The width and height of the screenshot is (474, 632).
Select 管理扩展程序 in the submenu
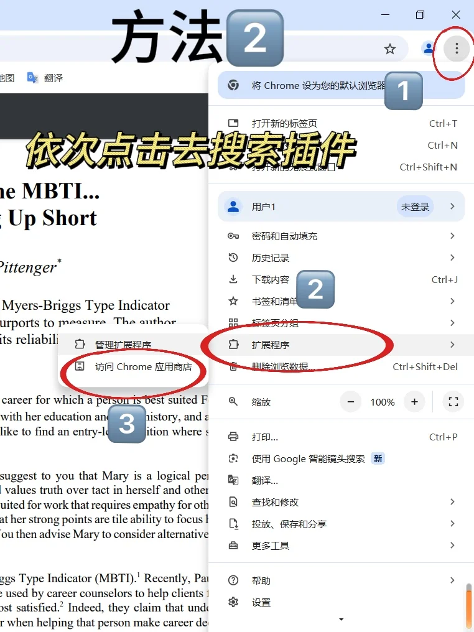point(133,345)
